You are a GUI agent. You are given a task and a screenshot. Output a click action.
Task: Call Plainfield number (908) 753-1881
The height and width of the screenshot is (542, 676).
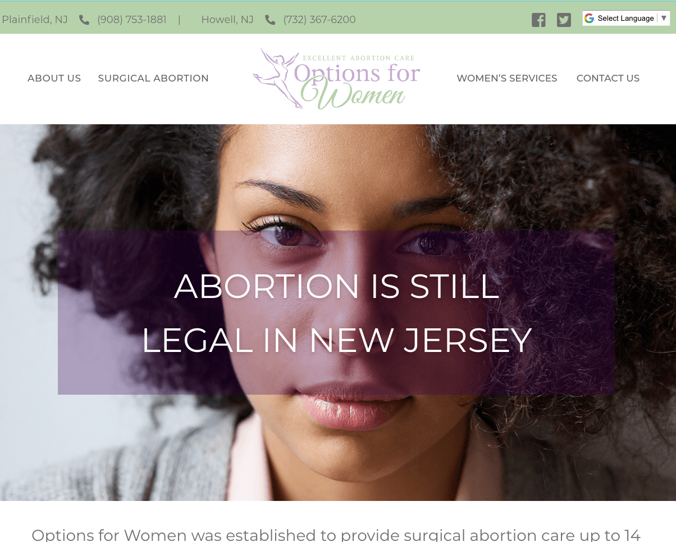[x=132, y=20]
